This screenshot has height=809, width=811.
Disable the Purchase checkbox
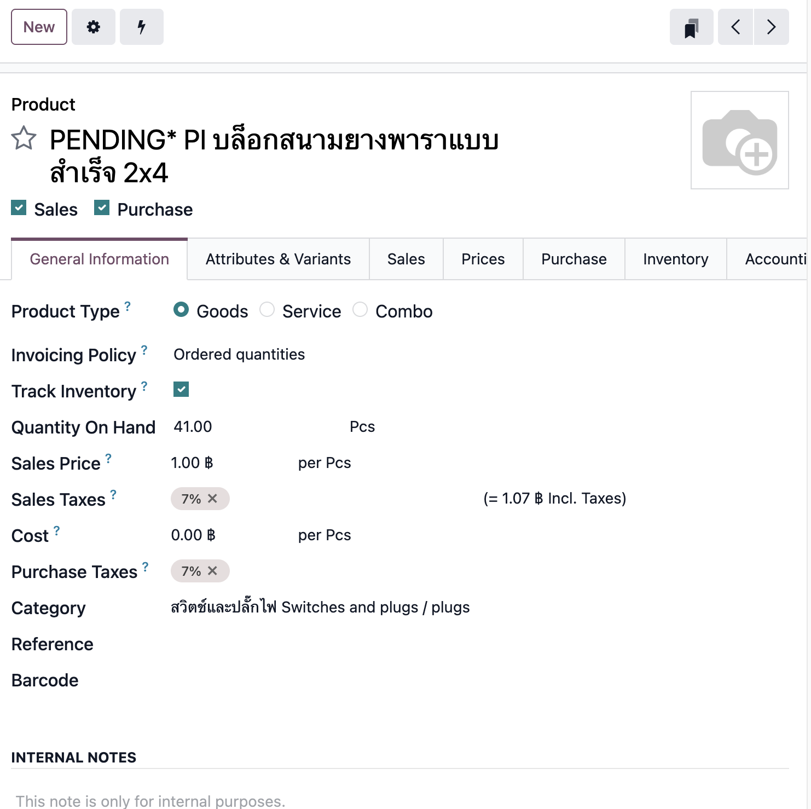click(x=101, y=207)
